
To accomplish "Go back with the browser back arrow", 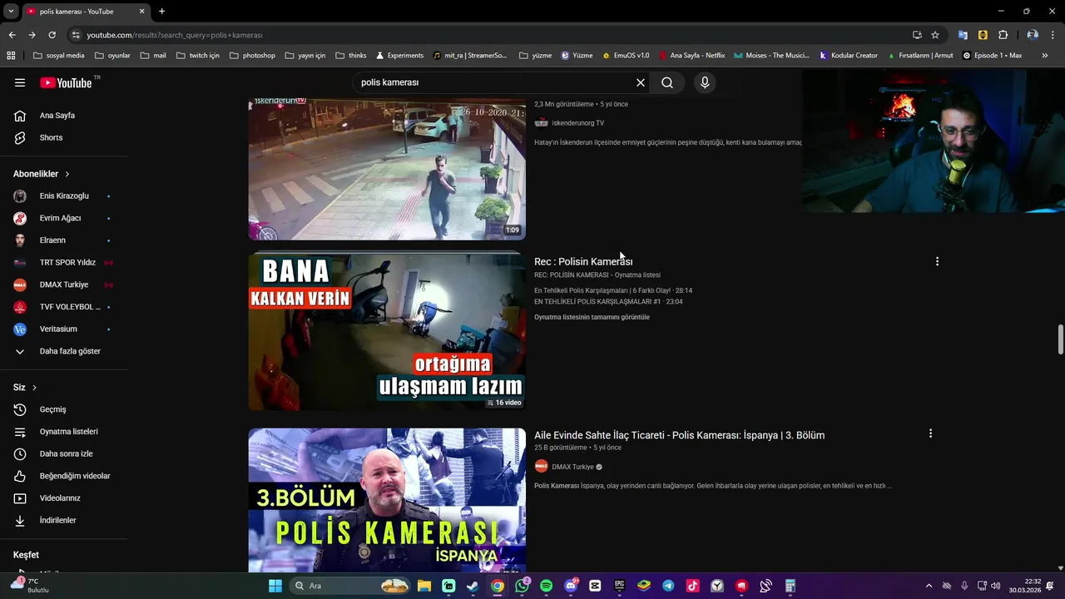I will pyautogui.click(x=12, y=35).
